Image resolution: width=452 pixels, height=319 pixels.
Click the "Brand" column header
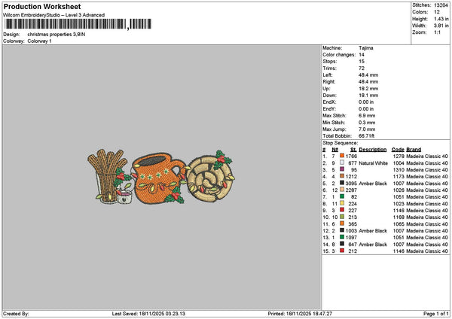414,150
